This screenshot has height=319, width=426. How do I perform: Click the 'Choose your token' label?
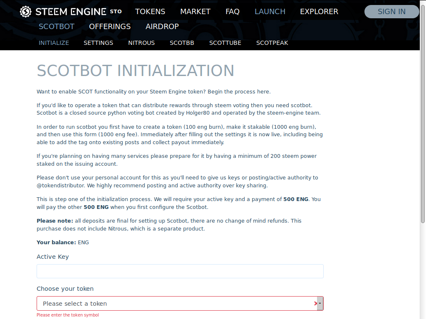65,289
